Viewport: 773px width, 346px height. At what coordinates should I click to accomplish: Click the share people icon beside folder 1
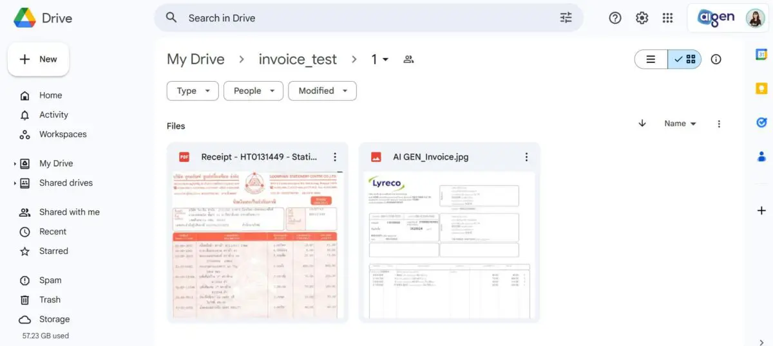coord(408,59)
